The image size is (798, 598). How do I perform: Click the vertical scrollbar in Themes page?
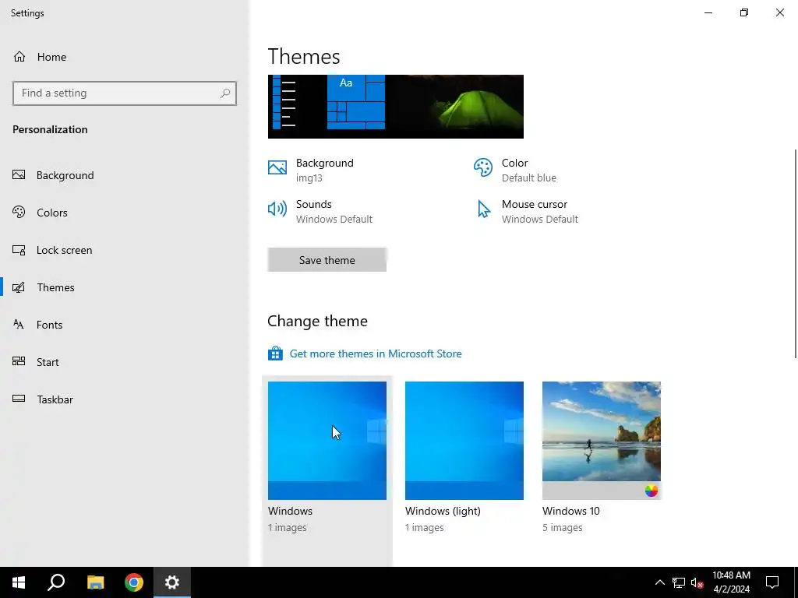tap(796, 253)
